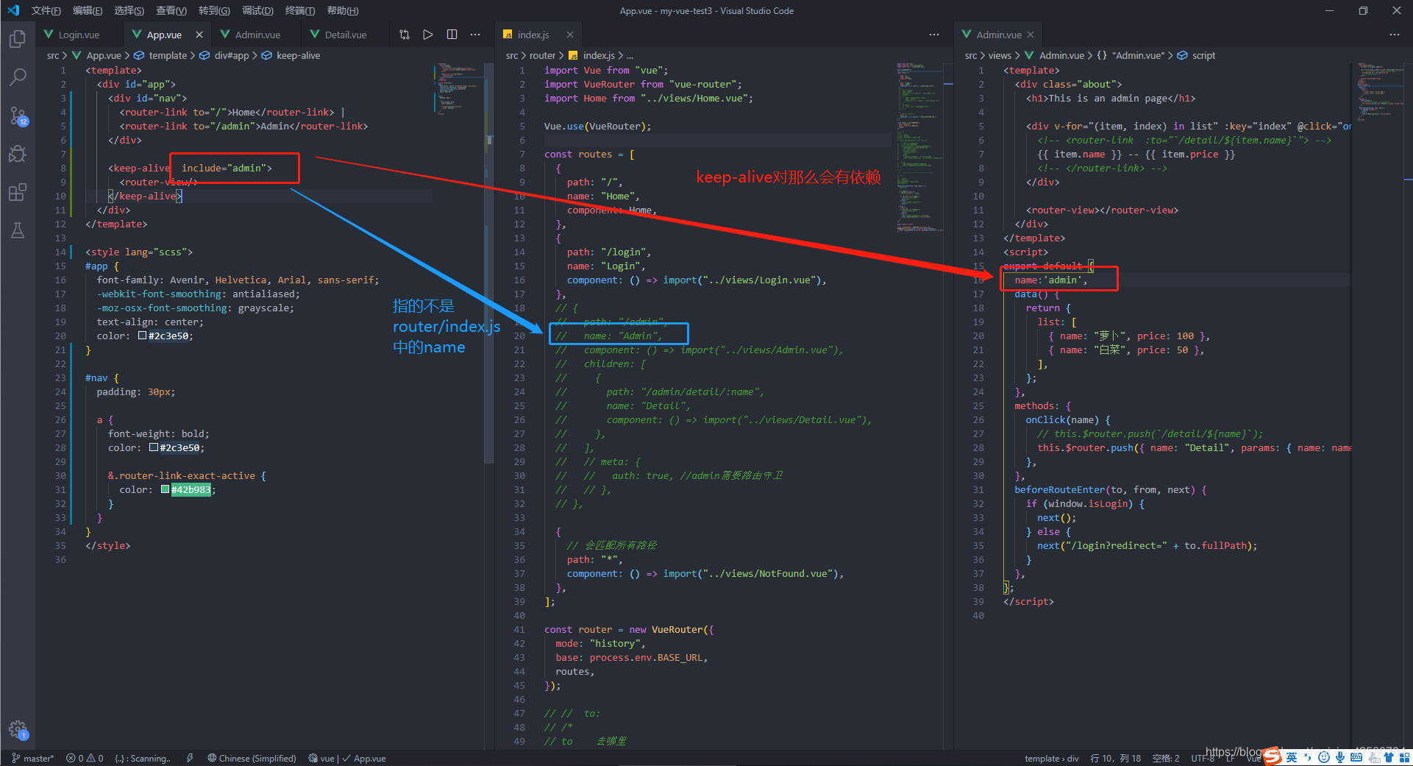Click the #42b983 green color swatch
The width and height of the screenshot is (1413, 766).
coord(165,490)
